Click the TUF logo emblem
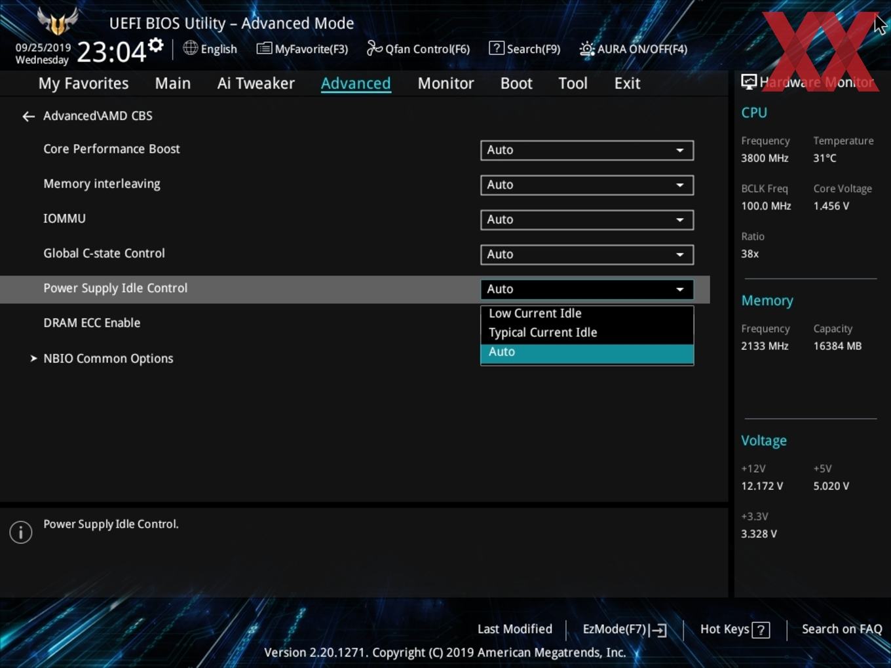 coord(58,21)
